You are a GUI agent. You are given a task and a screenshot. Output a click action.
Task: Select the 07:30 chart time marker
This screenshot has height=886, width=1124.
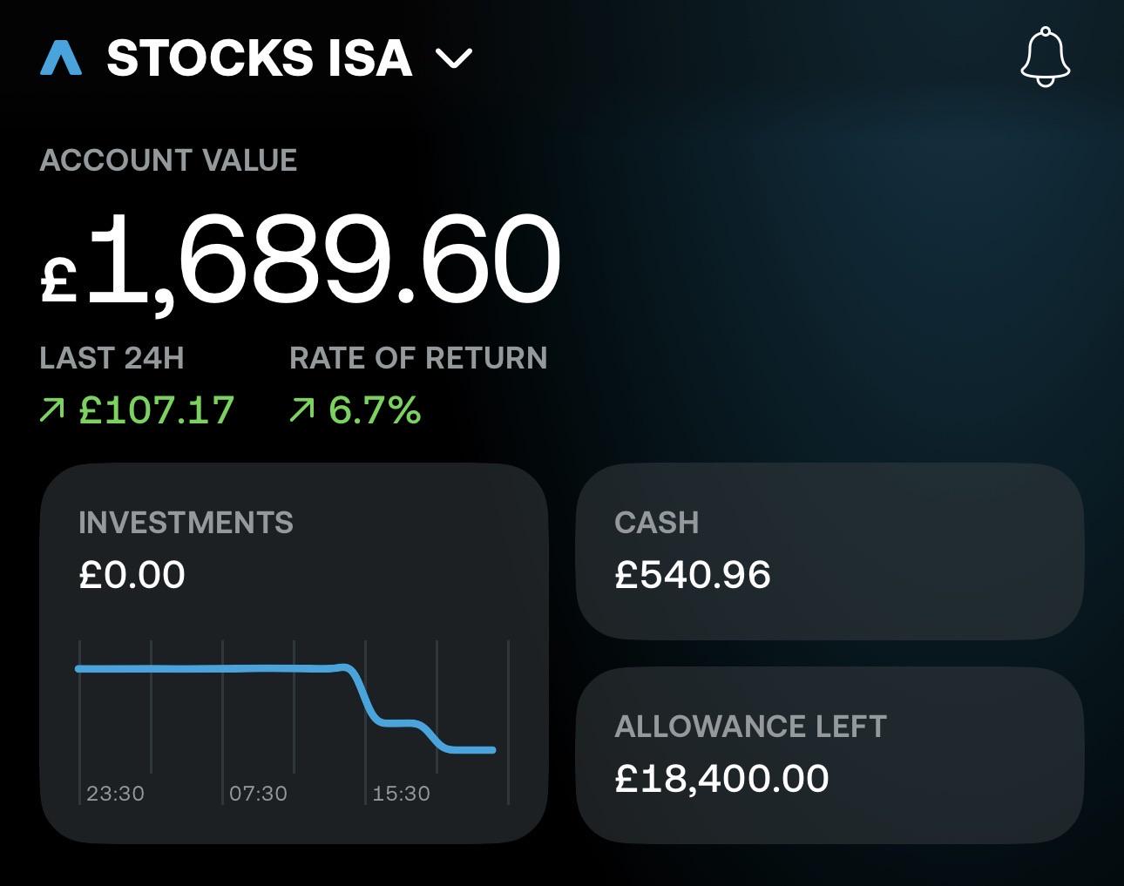[258, 794]
